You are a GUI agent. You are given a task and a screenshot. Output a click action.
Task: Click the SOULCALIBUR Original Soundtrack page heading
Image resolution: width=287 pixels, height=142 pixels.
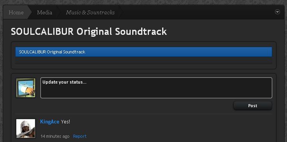click(89, 31)
